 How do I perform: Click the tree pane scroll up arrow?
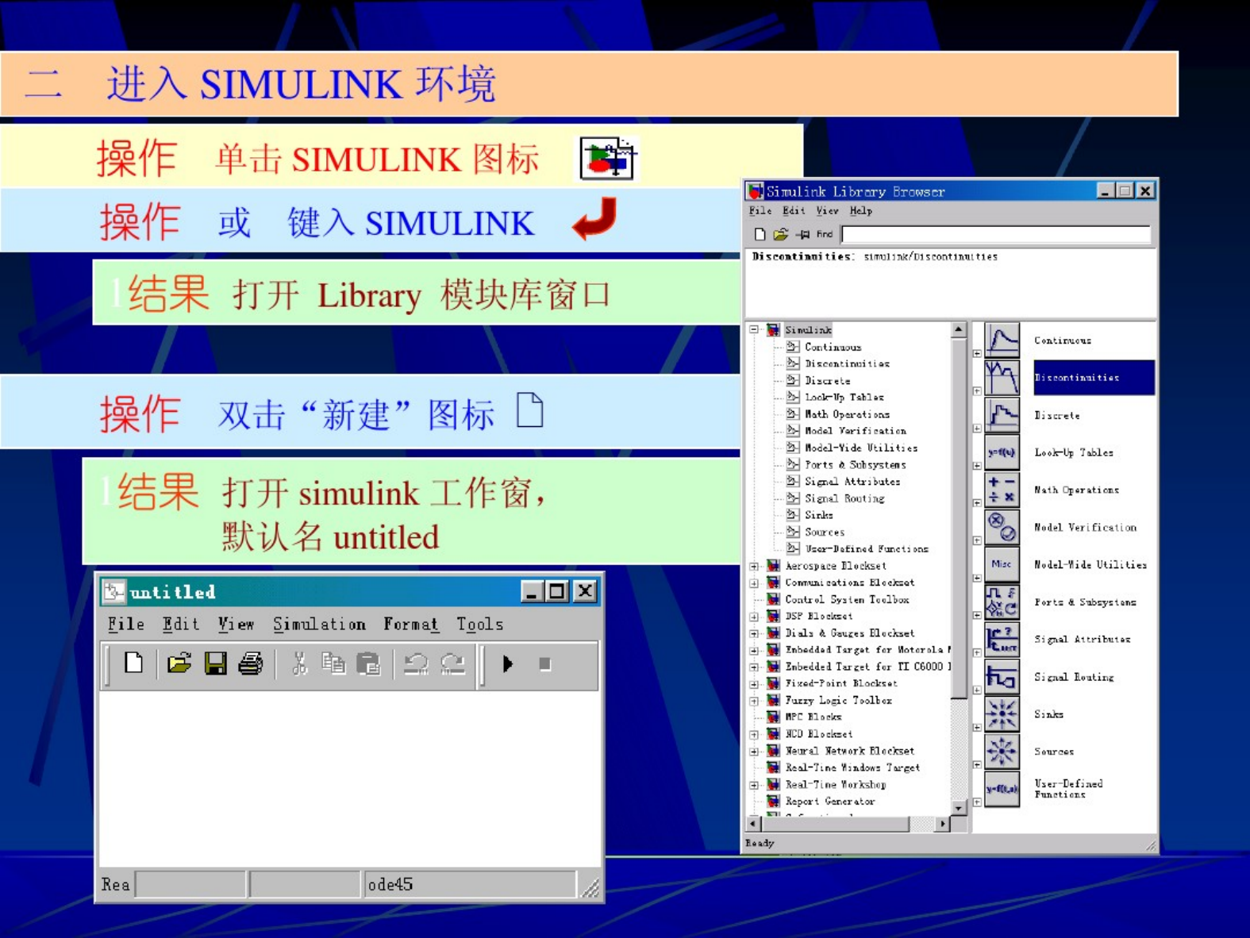coord(959,329)
